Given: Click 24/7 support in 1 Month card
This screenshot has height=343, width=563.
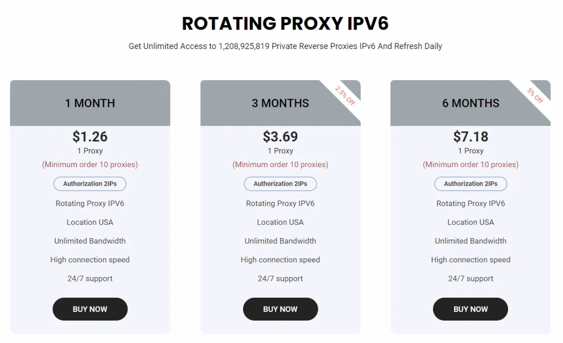Looking at the screenshot, I should (90, 278).
